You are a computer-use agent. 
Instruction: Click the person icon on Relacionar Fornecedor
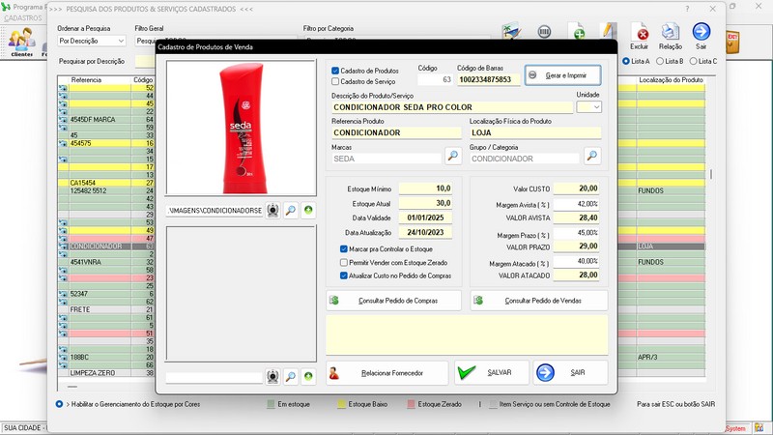334,373
